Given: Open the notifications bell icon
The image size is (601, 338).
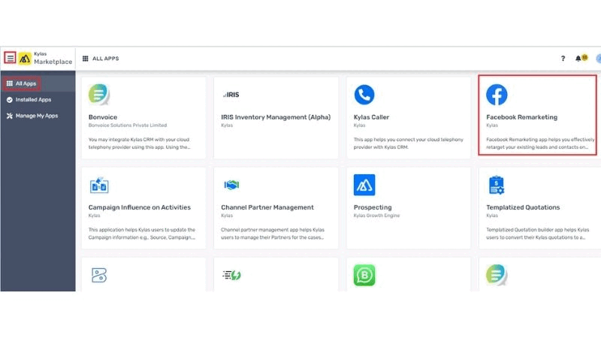Looking at the screenshot, I should coord(579,58).
